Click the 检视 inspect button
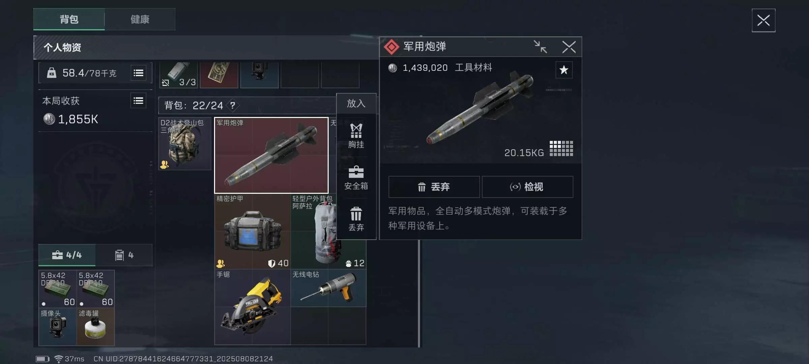This screenshot has height=364, width=809. pyautogui.click(x=527, y=187)
